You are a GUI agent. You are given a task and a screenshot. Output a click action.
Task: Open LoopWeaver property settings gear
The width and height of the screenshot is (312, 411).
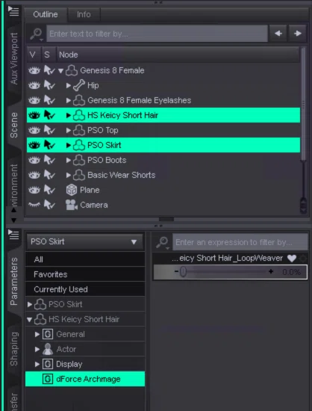click(x=303, y=259)
